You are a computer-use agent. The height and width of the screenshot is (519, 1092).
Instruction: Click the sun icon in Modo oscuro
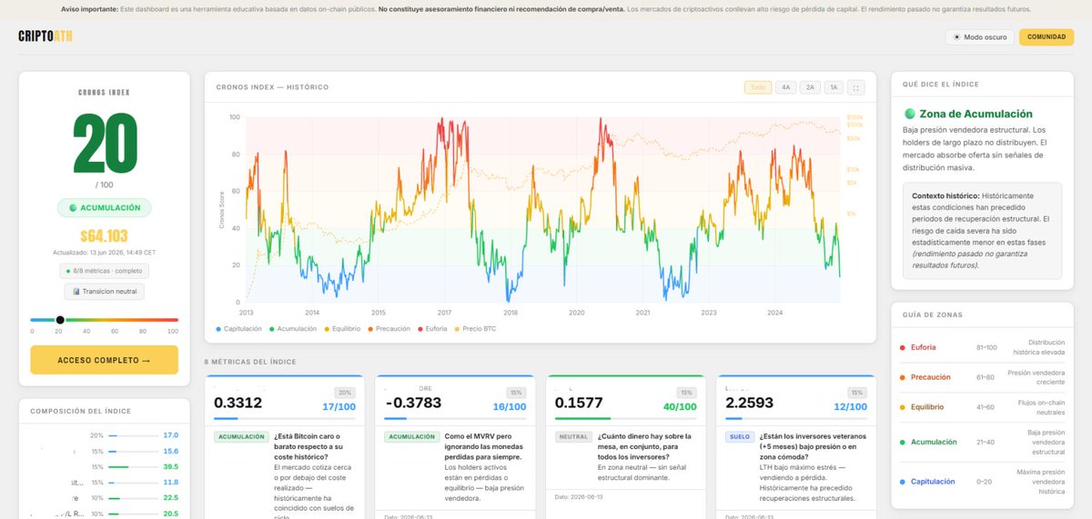click(x=956, y=37)
